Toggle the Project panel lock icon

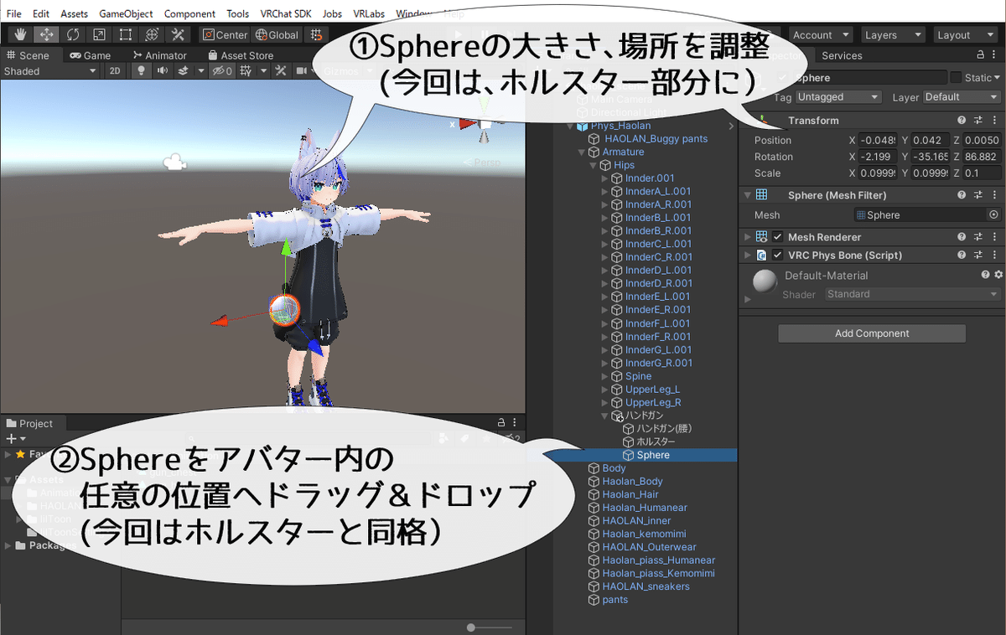pos(501,423)
